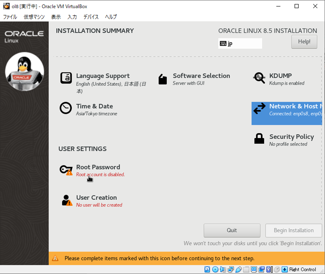The width and height of the screenshot is (325, 274).
Task: Open the ファイル menu
Action: 10,17
